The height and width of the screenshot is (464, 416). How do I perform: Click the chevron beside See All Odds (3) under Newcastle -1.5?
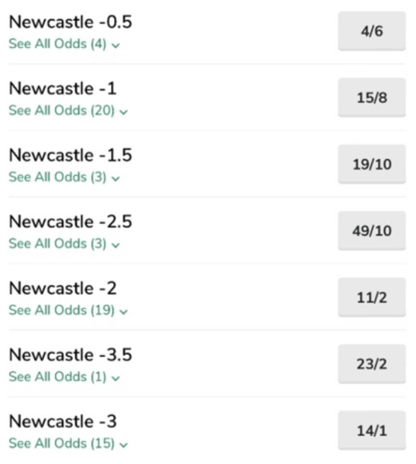[115, 178]
